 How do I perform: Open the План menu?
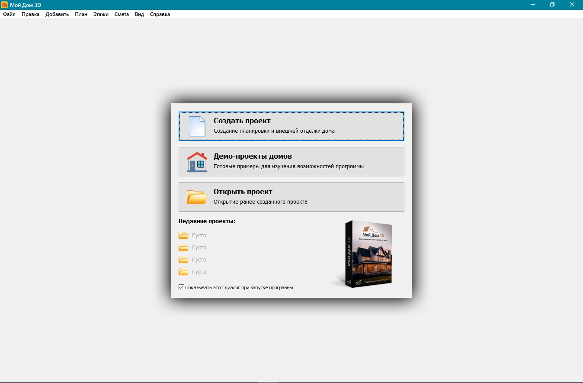81,14
